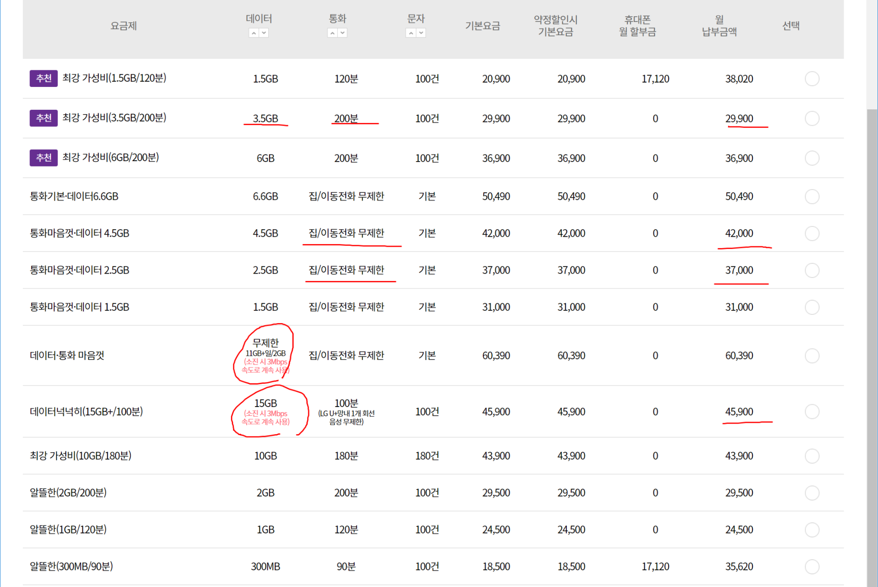The height and width of the screenshot is (587, 878).
Task: Select radio for 데이터·통화 마음껏 plan
Action: pyautogui.click(x=812, y=356)
